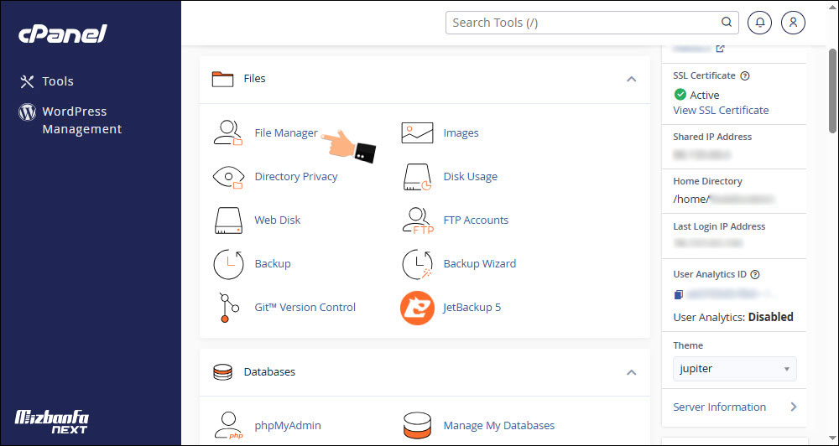Click the Disk Usage icon
The image size is (839, 446).
tap(417, 177)
